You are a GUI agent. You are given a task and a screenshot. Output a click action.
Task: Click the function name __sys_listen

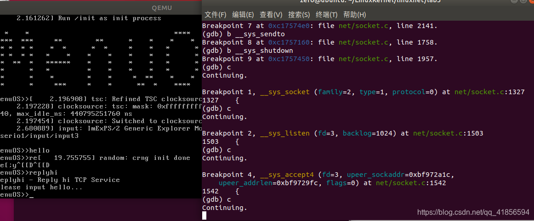point(285,134)
